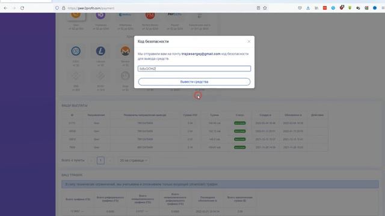Click the email address in the dialog

201,54
